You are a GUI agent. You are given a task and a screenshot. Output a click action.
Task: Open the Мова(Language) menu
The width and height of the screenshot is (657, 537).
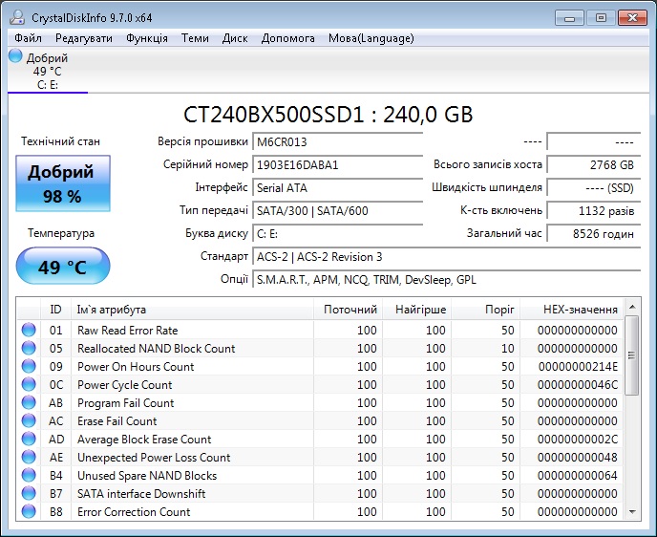pyautogui.click(x=371, y=38)
